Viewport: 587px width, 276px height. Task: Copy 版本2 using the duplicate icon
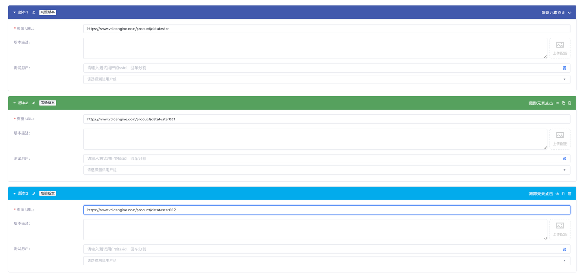(x=564, y=103)
